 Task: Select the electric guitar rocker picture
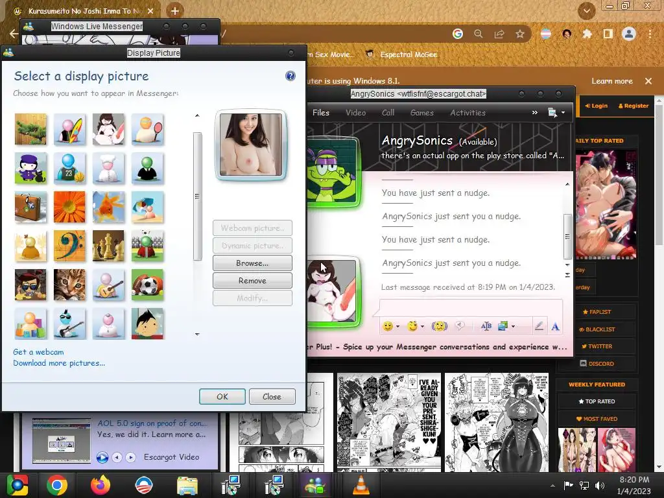tap(69, 324)
